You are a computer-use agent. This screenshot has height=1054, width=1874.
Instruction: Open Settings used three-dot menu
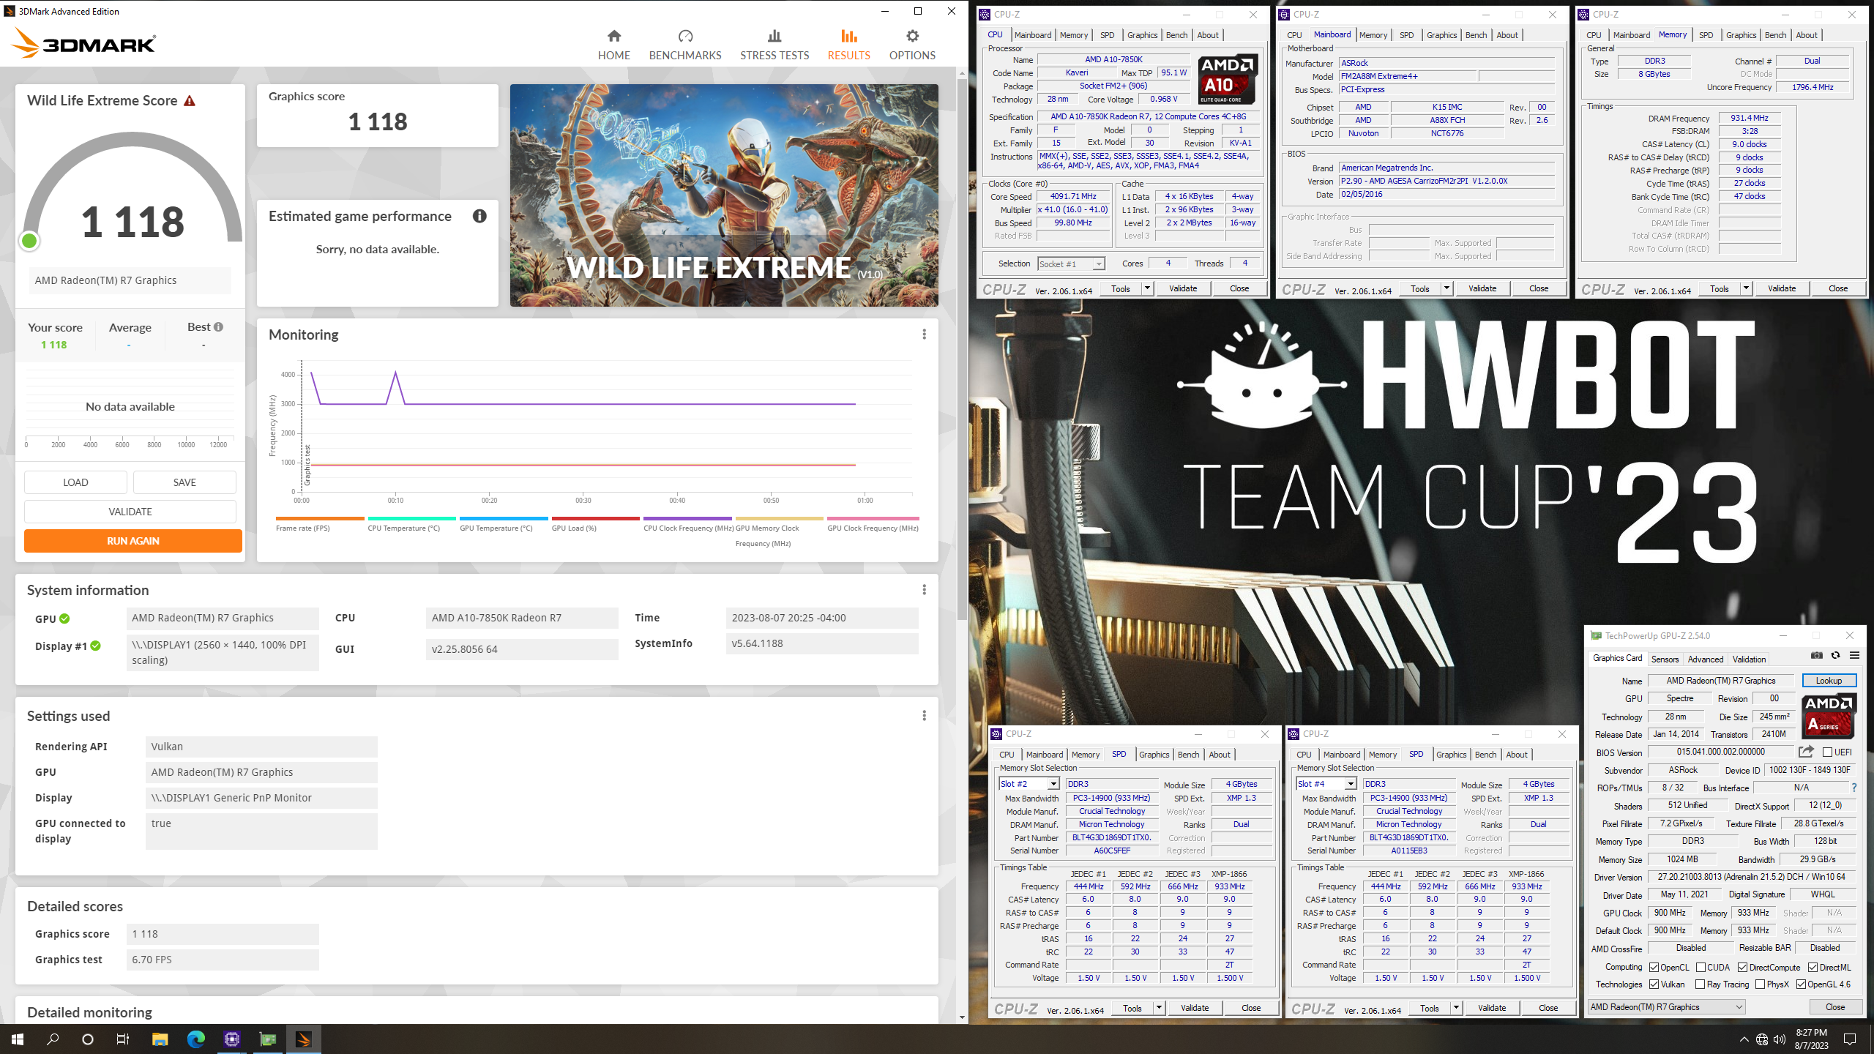[x=924, y=716]
